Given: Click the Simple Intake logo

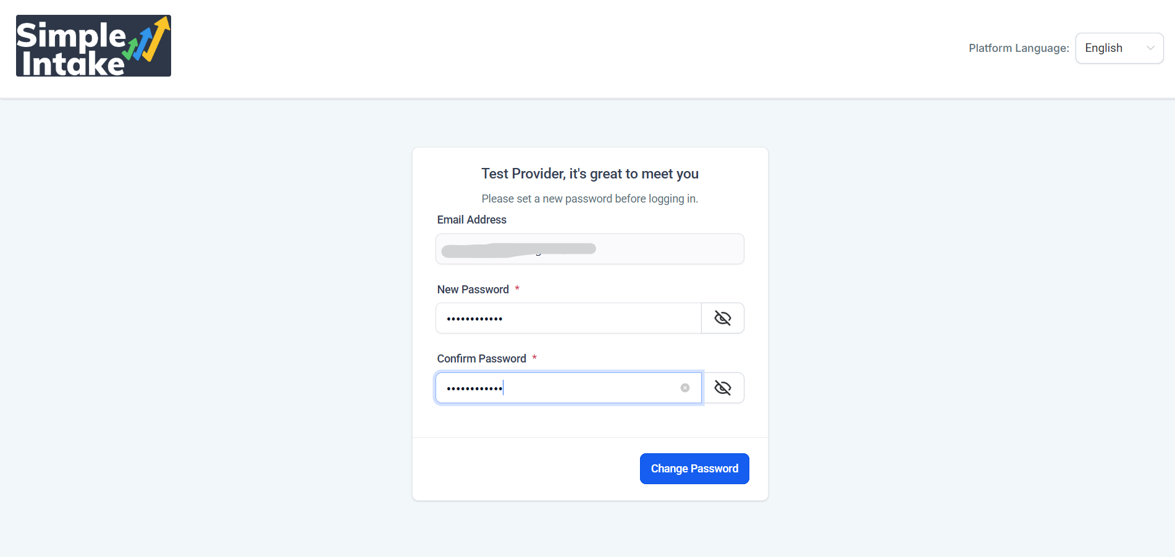Looking at the screenshot, I should (93, 46).
